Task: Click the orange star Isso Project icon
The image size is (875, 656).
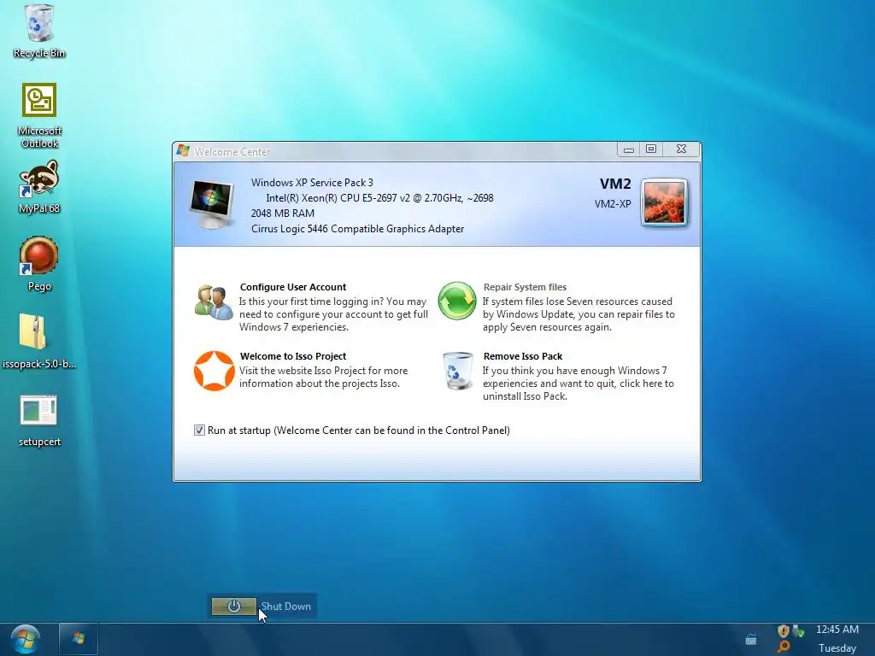Action: point(214,371)
